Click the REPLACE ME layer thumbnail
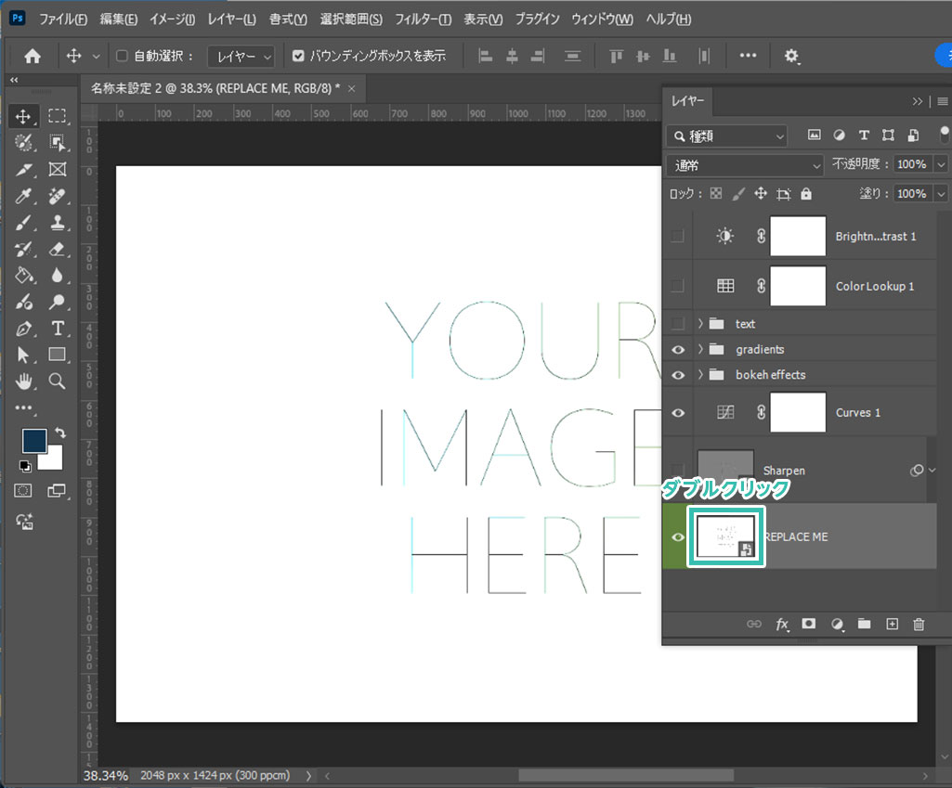 726,536
